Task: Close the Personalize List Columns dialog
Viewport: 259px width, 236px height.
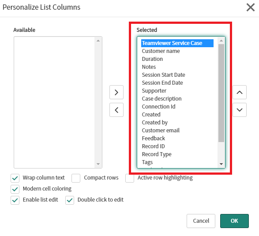Action: (251, 7)
